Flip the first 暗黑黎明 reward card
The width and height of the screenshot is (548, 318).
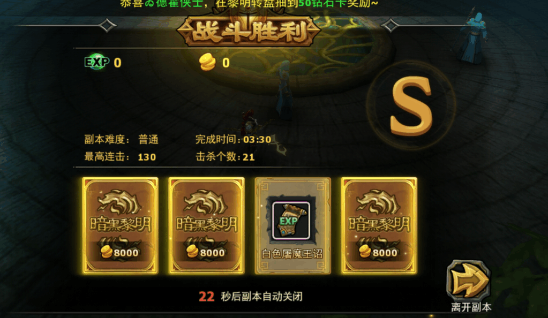(x=120, y=225)
